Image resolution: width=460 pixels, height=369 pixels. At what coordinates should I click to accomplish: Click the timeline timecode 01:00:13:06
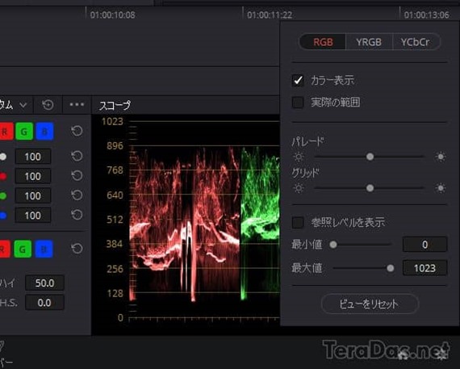[427, 15]
